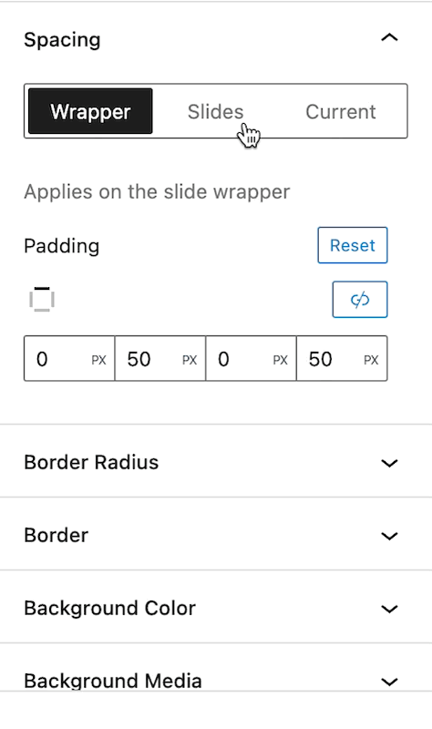Reset the padding values
The image size is (432, 729).
[x=353, y=245]
